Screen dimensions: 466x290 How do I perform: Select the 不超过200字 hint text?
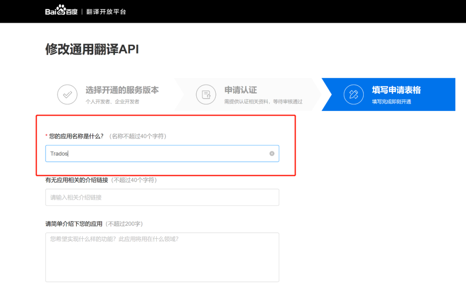click(124, 224)
